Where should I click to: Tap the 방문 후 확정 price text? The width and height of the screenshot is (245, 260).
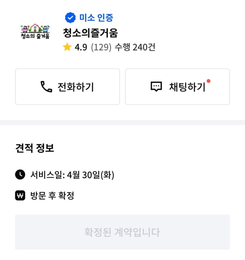[52, 196]
